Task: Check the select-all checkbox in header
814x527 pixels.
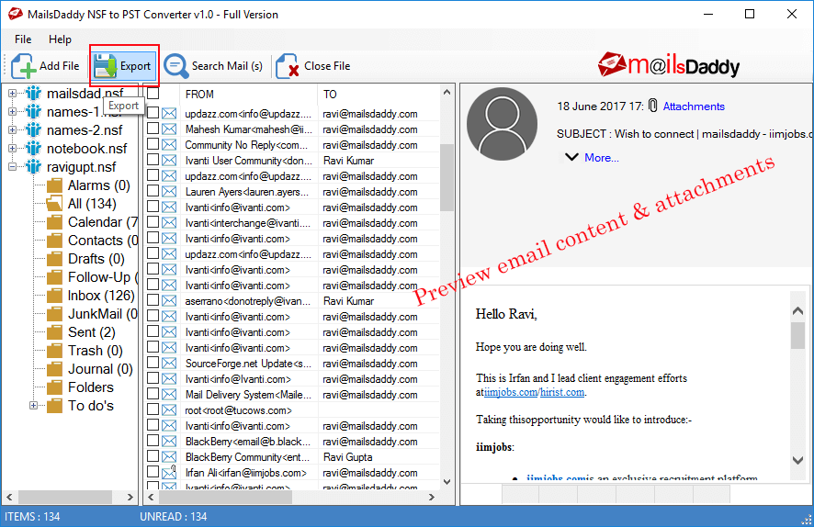Action: [153, 94]
